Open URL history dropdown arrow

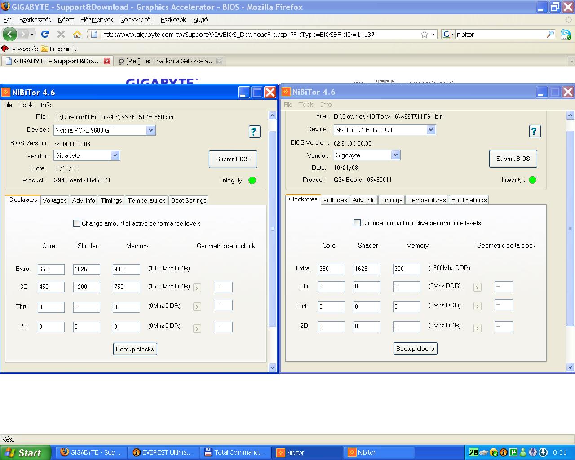pyautogui.click(x=433, y=34)
